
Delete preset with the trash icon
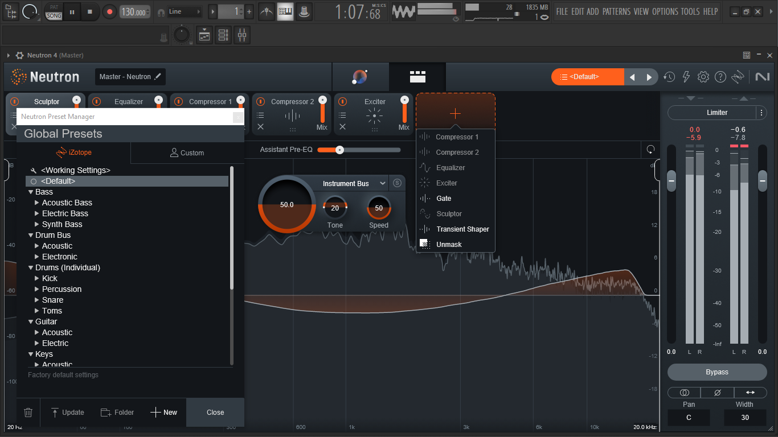click(28, 413)
